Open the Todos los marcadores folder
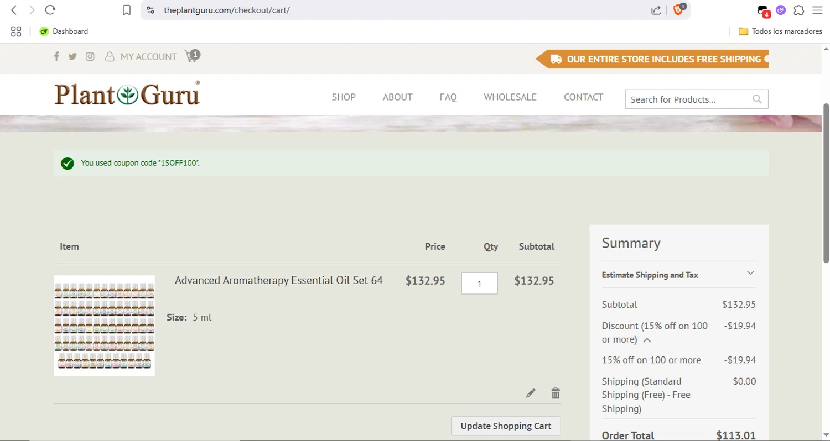 coord(780,32)
